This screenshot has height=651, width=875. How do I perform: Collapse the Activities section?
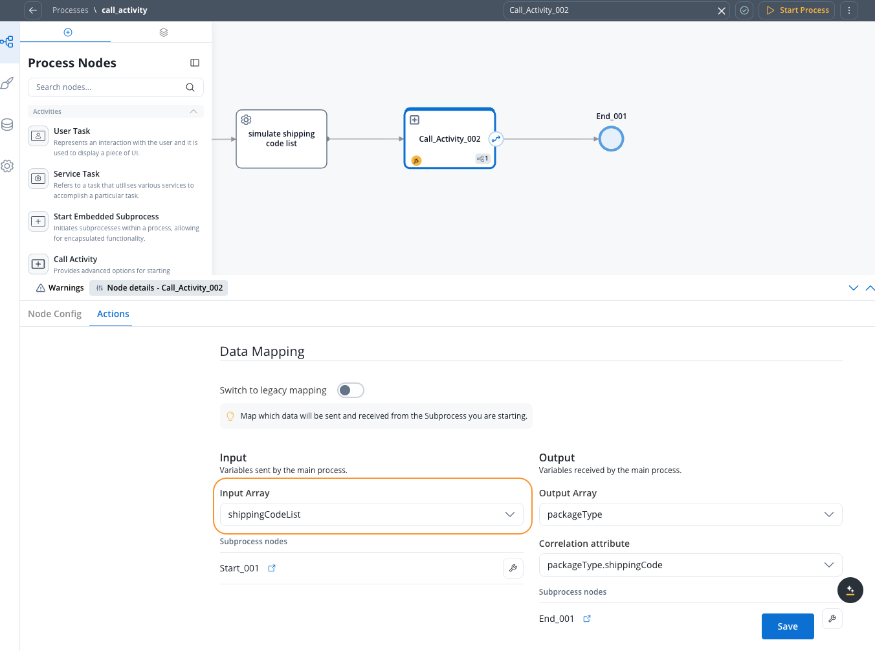[193, 111]
